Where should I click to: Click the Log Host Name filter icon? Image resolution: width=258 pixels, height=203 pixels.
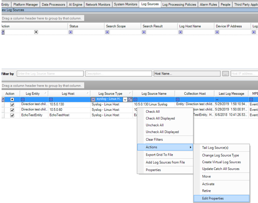click(181, 32)
